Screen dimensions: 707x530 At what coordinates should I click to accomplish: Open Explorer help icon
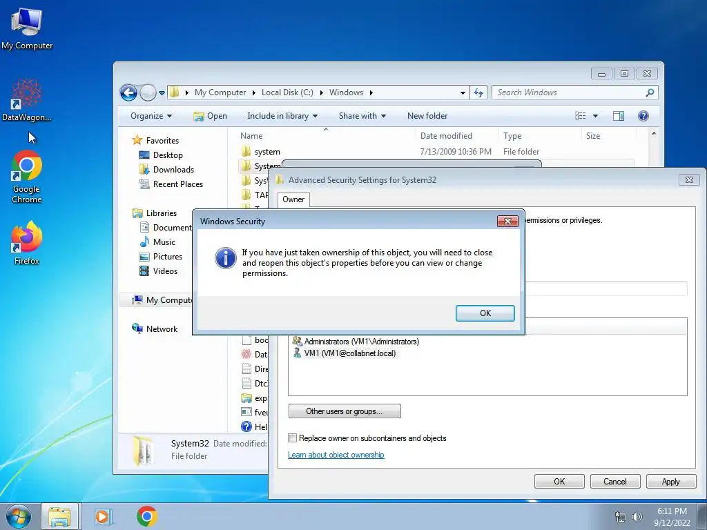tap(643, 116)
